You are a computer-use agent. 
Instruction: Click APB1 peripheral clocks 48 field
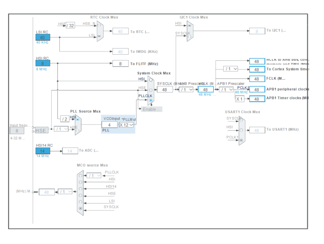tap(257, 89)
